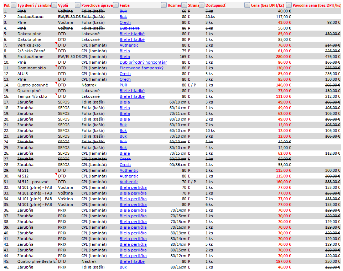Open the Biele hladké link in row 45
The width and height of the screenshot is (343, 271).
pos(132,261)
